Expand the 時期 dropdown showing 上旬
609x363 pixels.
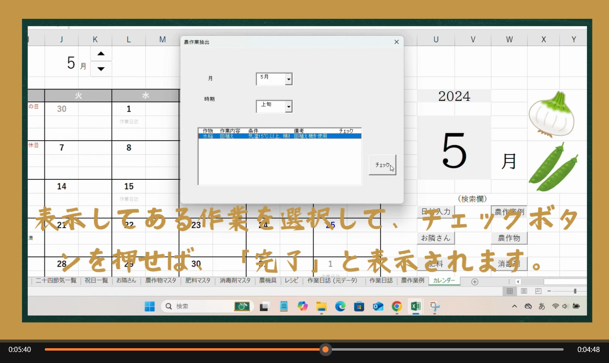pos(288,107)
